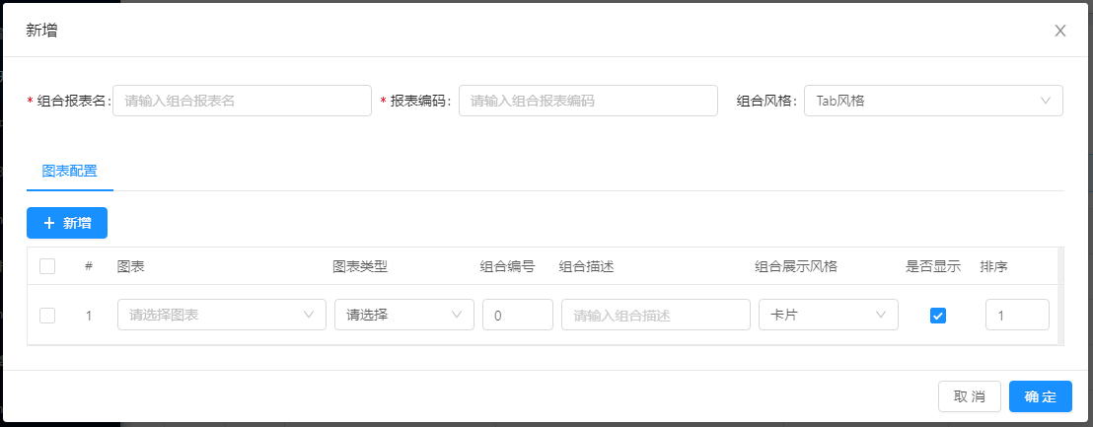Close the 新增 dialog with X icon

click(x=1060, y=31)
